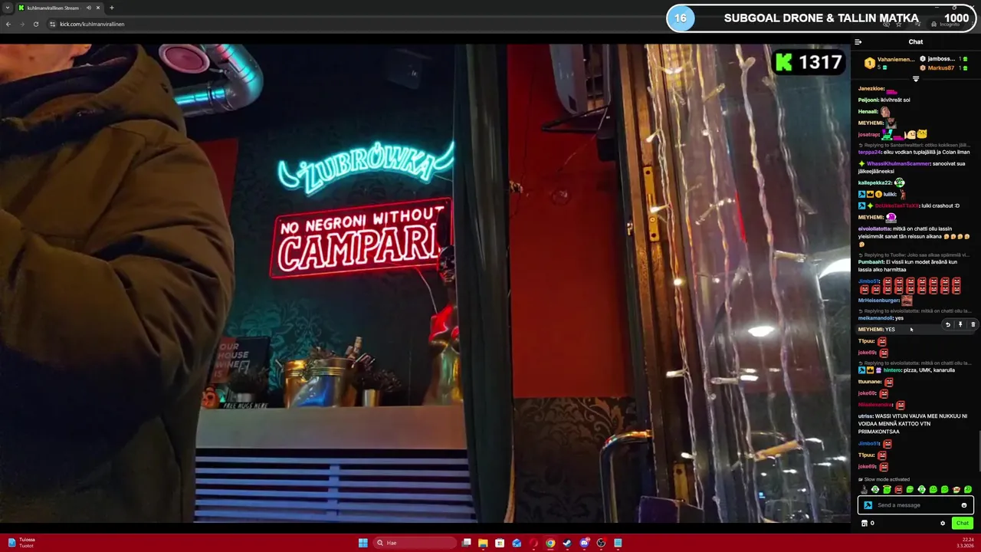Click the Kick viewer count 1317 overlay
981x552 pixels.
tap(809, 62)
